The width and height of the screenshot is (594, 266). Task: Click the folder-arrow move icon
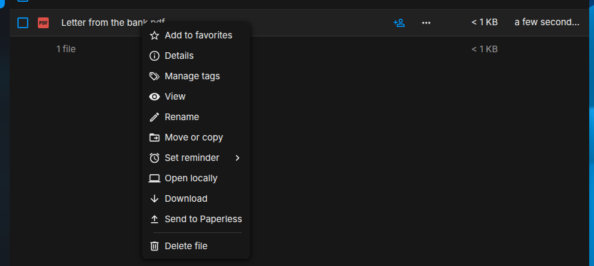[154, 138]
